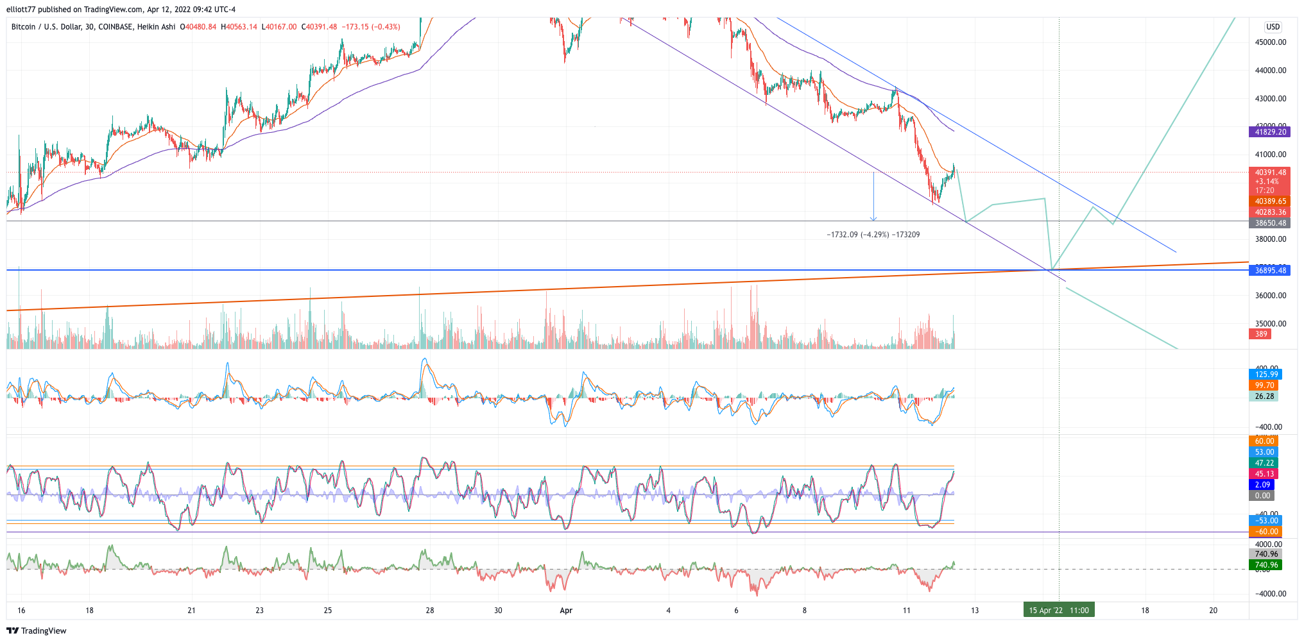
Task: Click the orange 60.00 oscillator level label
Action: (1264, 441)
